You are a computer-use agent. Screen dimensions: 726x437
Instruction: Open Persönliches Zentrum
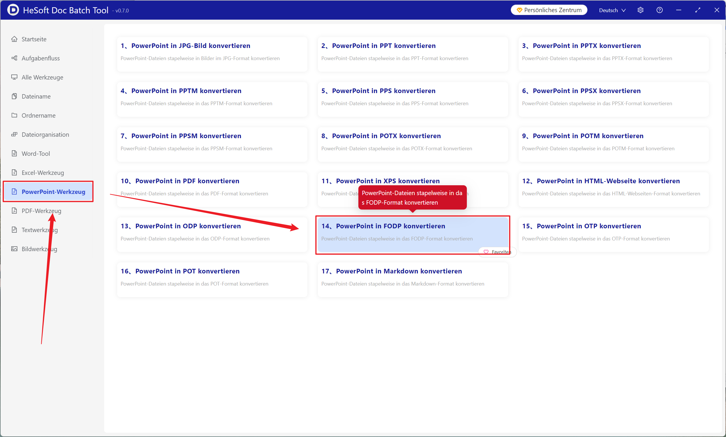tap(549, 10)
